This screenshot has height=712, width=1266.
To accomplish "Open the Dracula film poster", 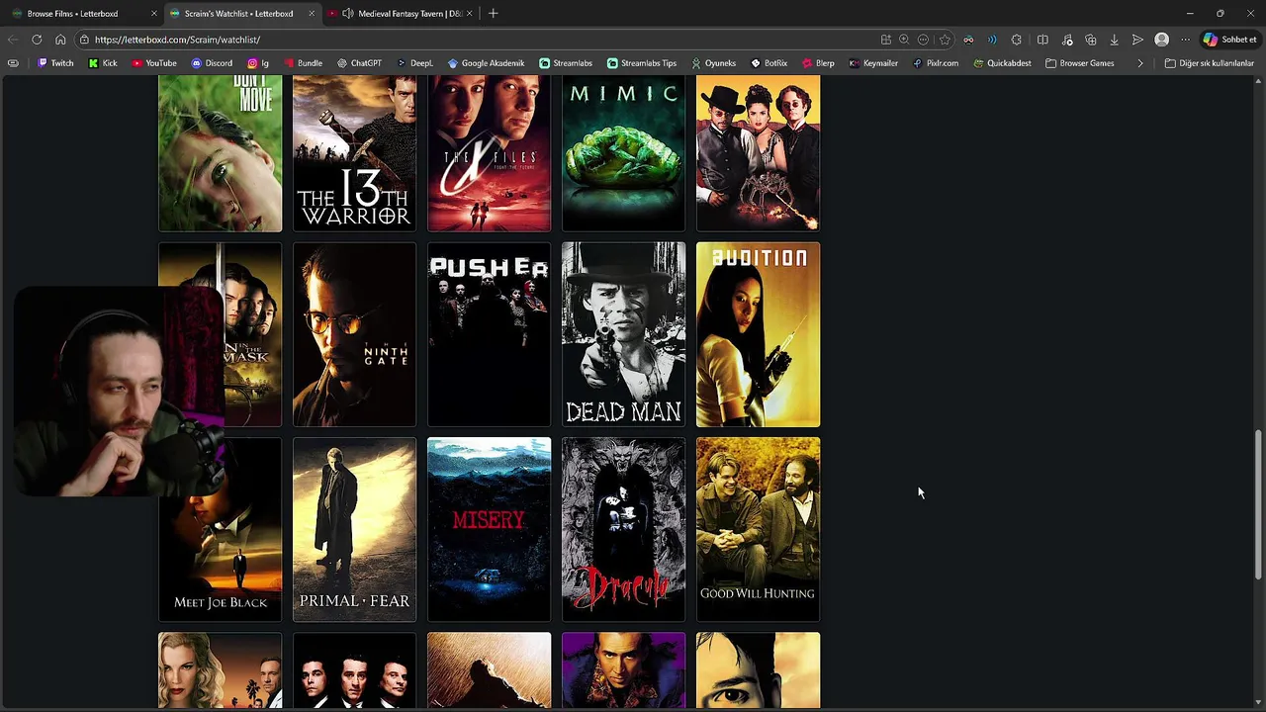I will click(x=623, y=529).
